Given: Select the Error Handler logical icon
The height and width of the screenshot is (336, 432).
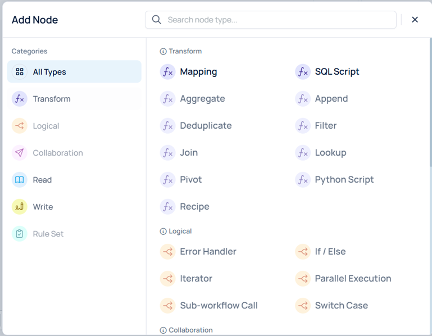Looking at the screenshot, I should click(167, 252).
